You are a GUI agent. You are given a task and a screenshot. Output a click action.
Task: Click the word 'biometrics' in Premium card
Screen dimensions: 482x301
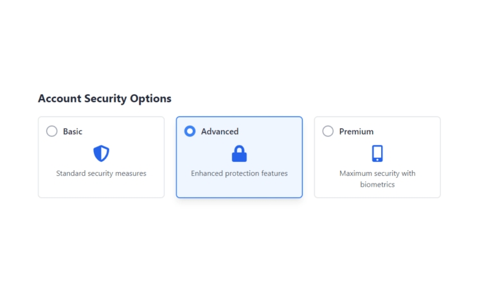pos(377,184)
